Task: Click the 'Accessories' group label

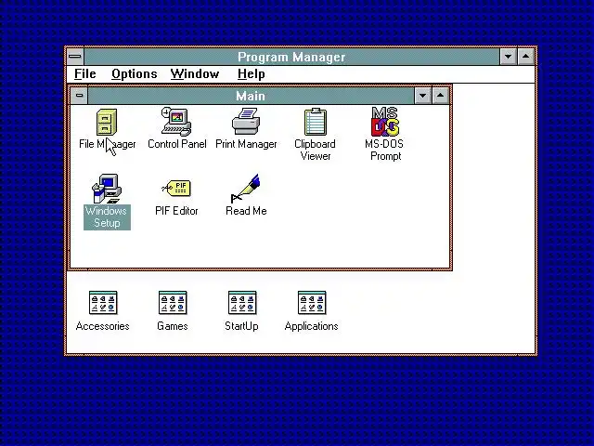Action: (103, 326)
